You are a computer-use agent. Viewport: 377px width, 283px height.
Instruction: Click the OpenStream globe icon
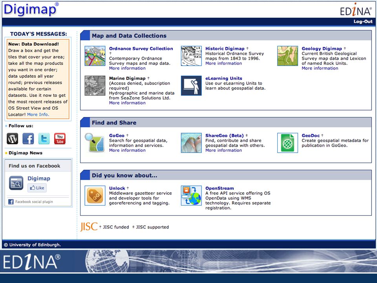click(x=191, y=195)
